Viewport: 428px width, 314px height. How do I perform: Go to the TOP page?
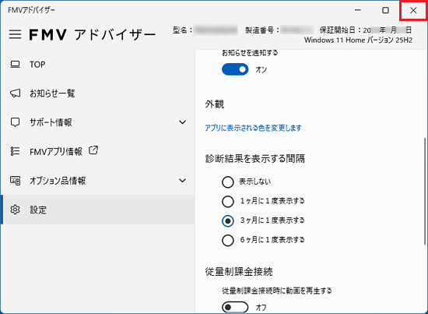tap(98, 64)
